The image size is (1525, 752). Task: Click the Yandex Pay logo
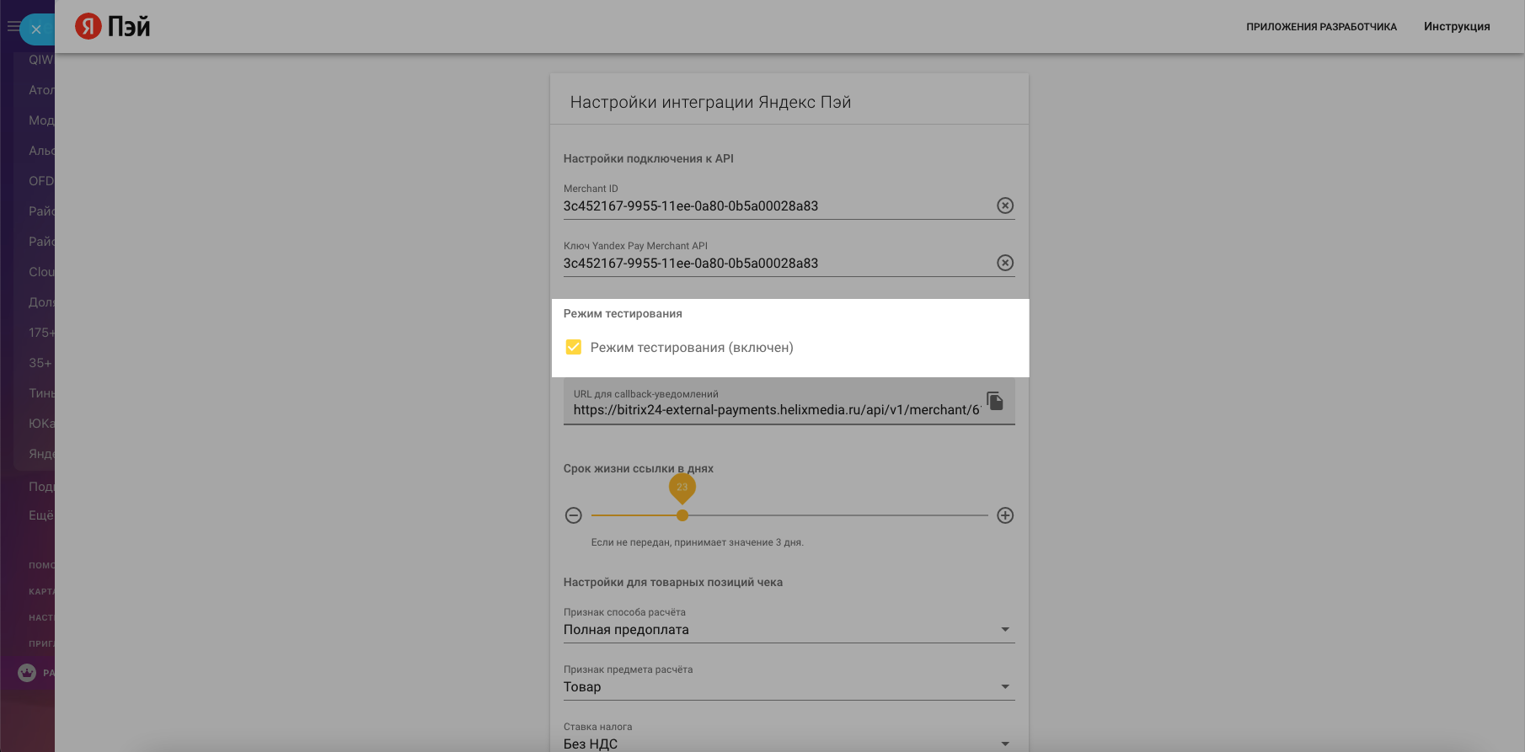112,26
